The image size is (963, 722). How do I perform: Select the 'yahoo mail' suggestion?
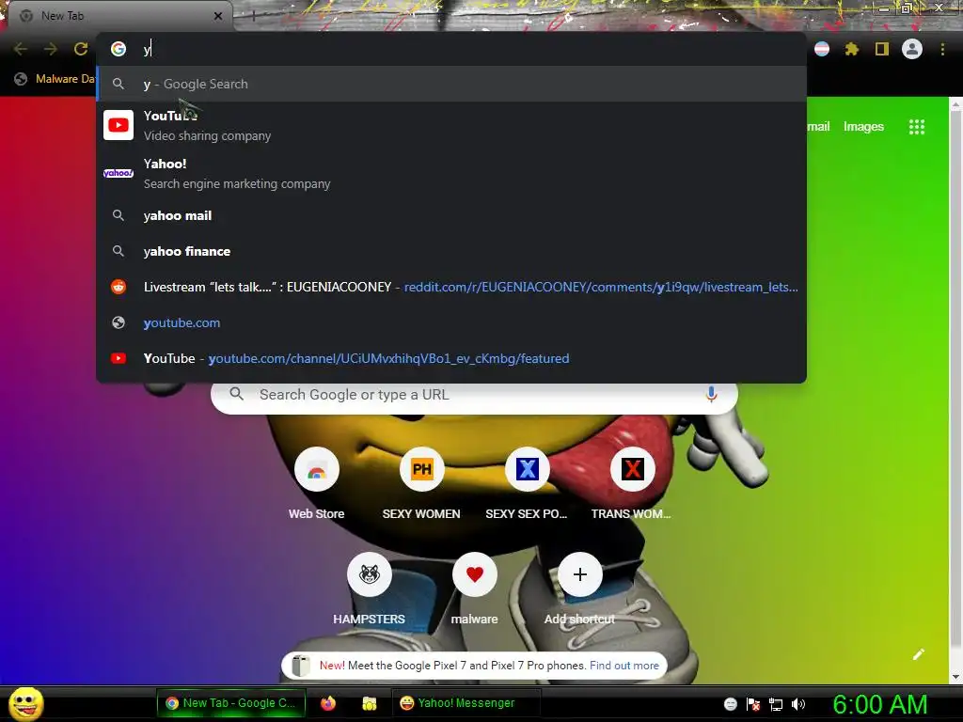451,215
